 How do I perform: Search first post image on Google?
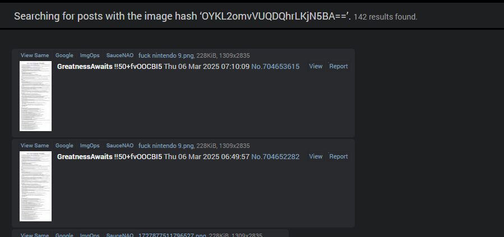(x=64, y=55)
